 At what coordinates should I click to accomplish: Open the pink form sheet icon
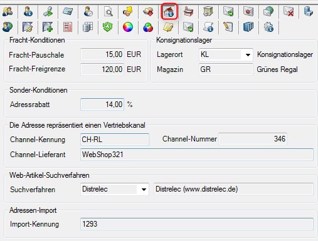click(x=68, y=27)
